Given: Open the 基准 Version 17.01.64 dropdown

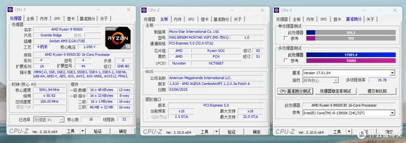Looking at the screenshot, I should pos(392,73).
